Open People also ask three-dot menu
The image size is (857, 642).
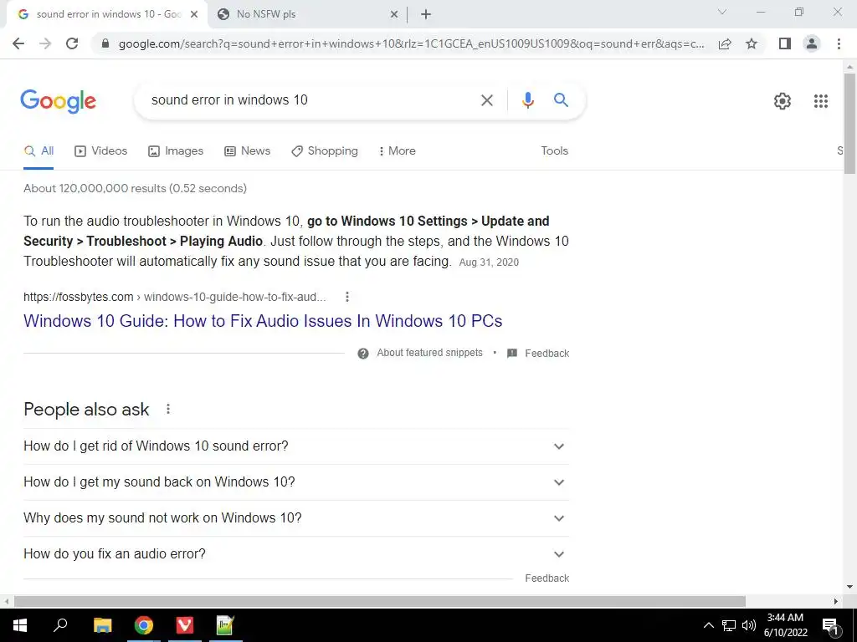pyautogui.click(x=168, y=409)
